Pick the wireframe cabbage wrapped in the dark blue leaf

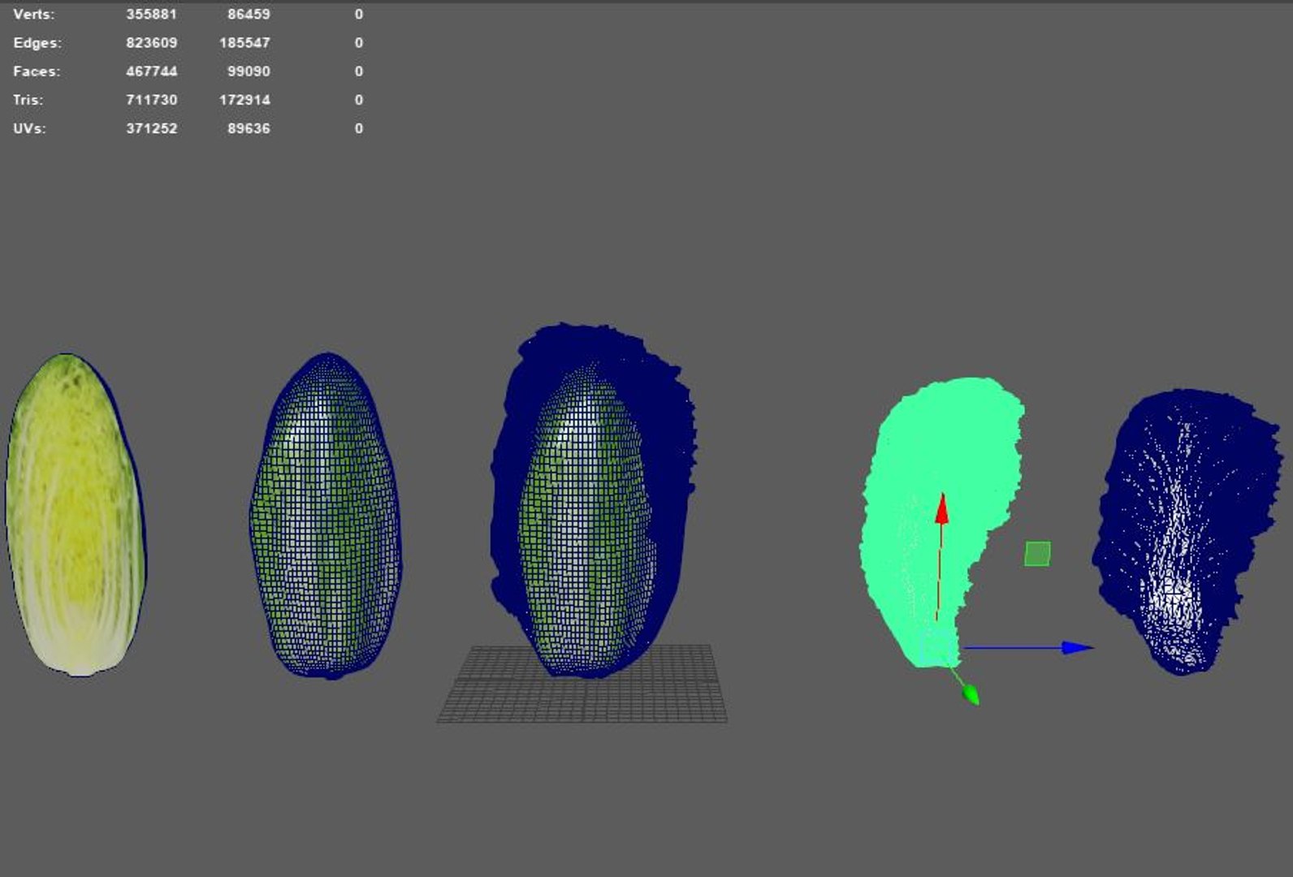click(585, 520)
